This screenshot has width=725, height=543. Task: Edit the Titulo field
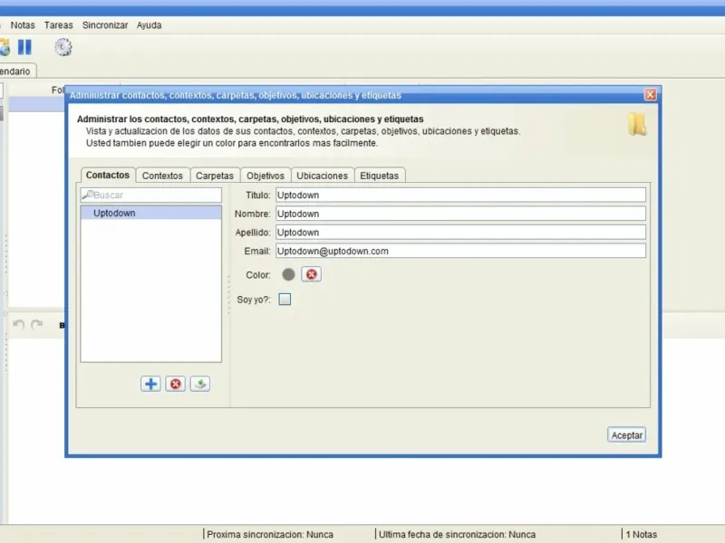(x=460, y=195)
